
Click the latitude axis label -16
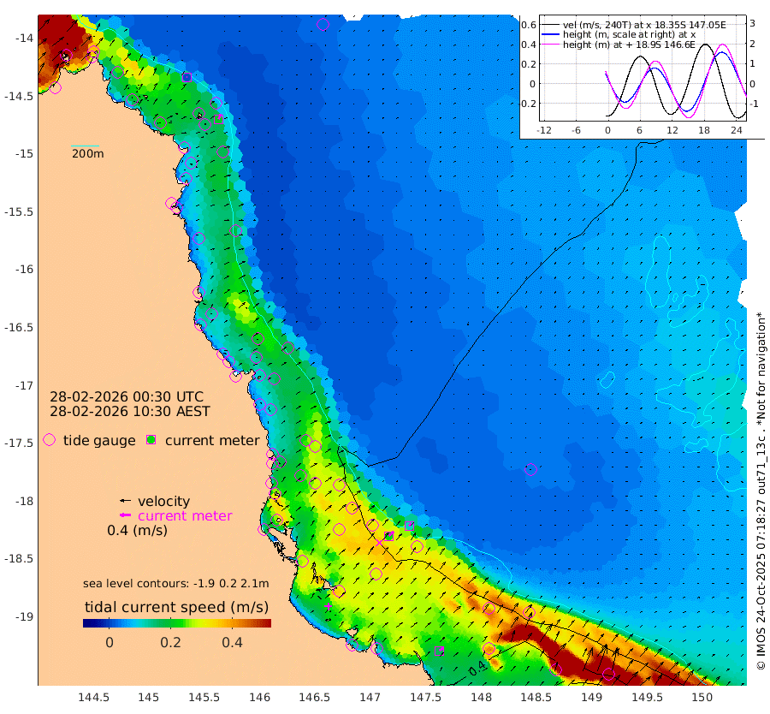[x=23, y=270]
